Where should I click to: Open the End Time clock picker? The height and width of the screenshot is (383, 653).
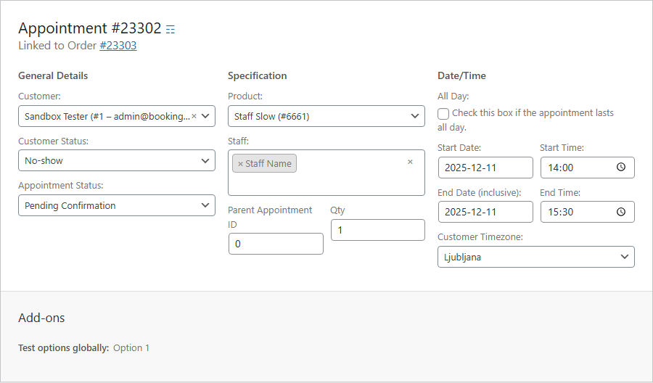[621, 212]
